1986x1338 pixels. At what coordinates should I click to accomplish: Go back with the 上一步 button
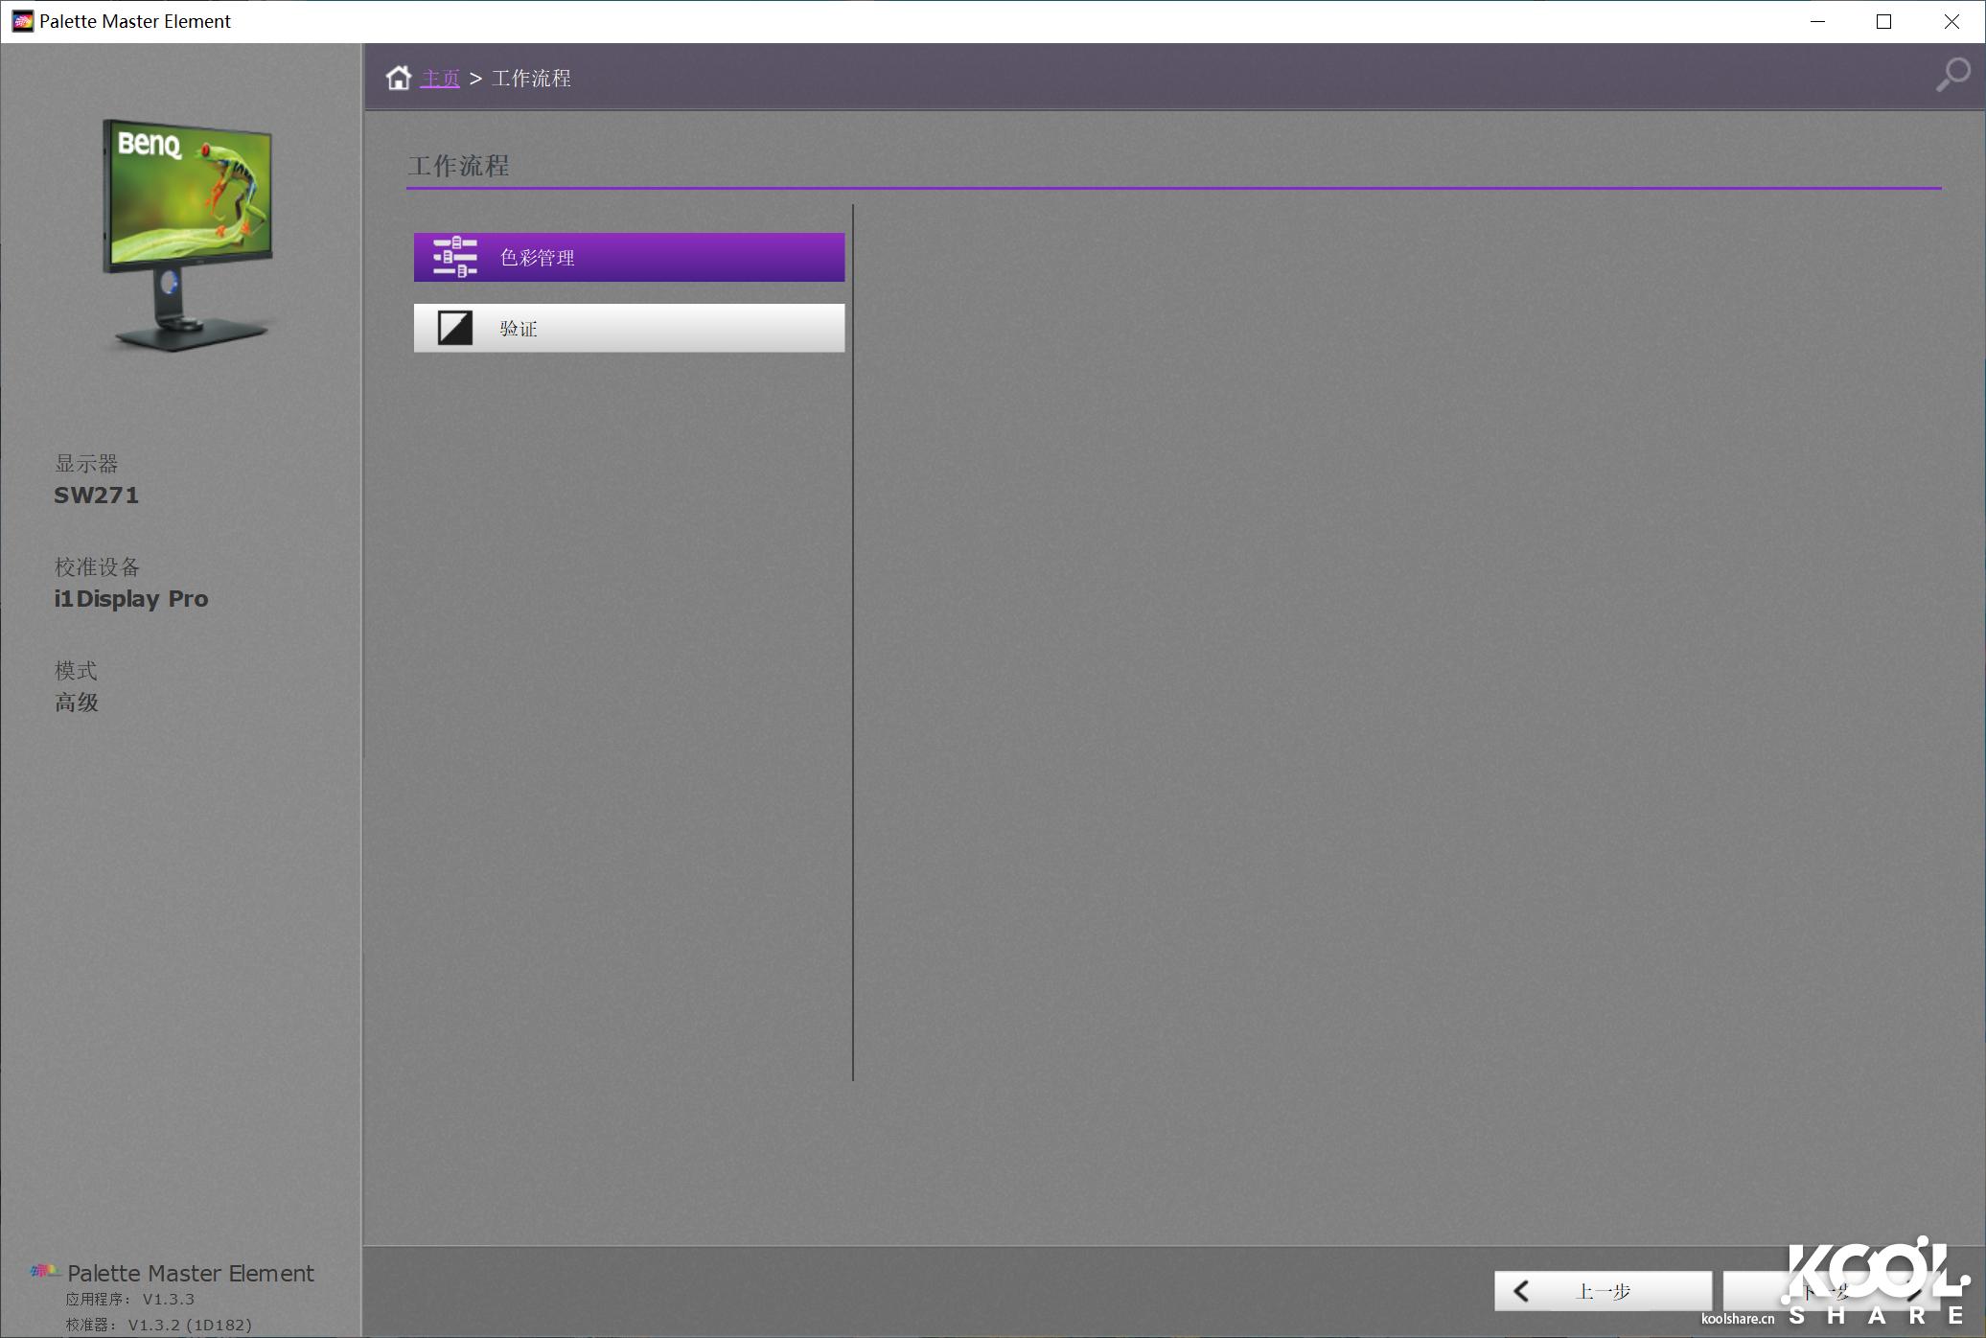[1603, 1291]
